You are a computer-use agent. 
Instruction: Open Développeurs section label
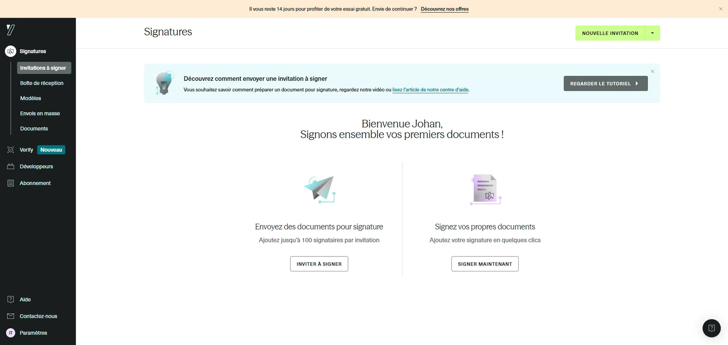click(x=36, y=166)
